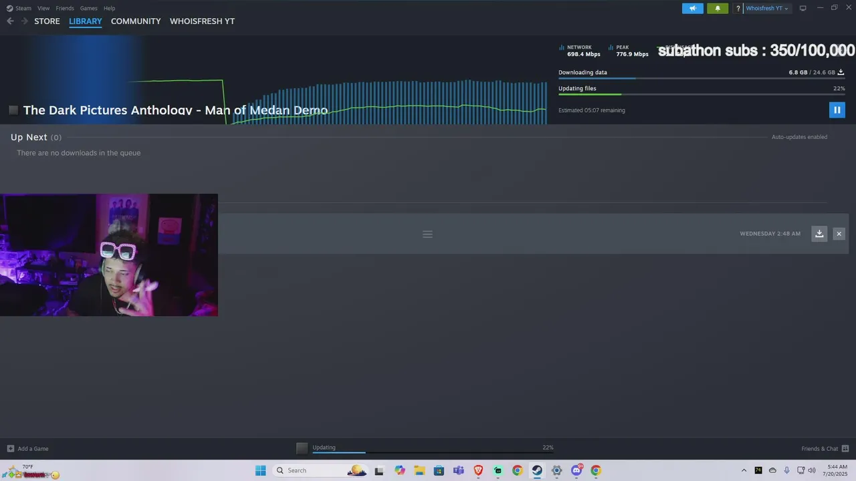Click the Steam taskbar icon
Viewport: 856px width, 481px height.
[537, 470]
